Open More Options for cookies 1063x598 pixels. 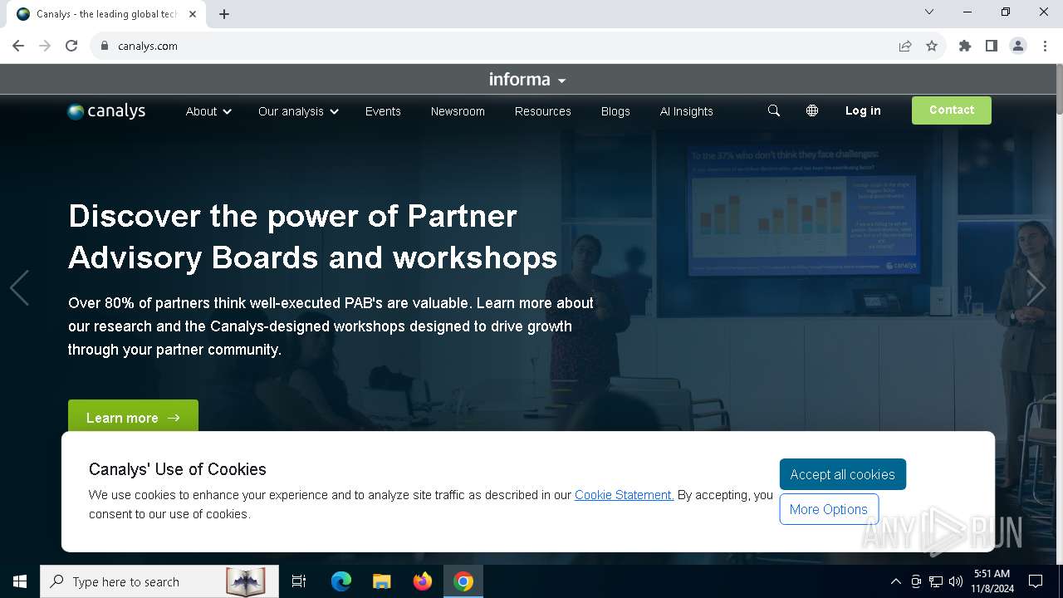pos(829,509)
